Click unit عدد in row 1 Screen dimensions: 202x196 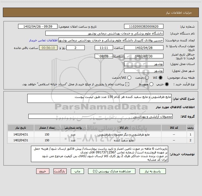pyautogui.click(x=73, y=134)
